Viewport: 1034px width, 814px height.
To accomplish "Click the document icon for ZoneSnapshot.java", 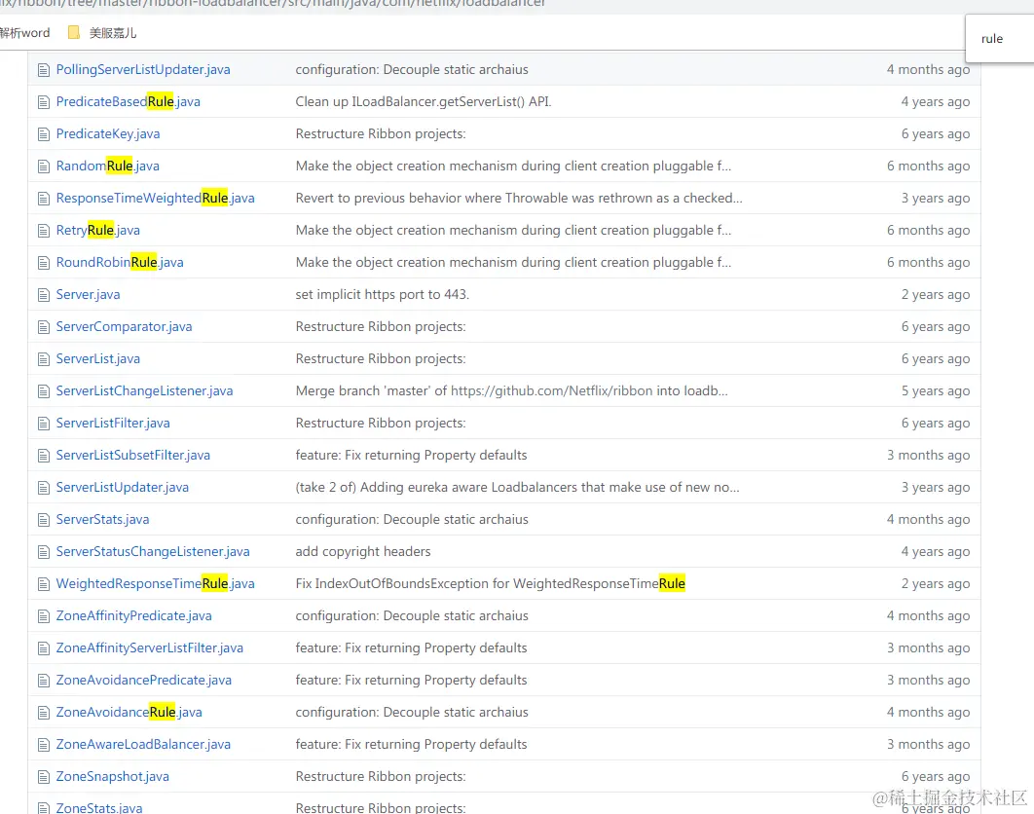I will point(43,775).
